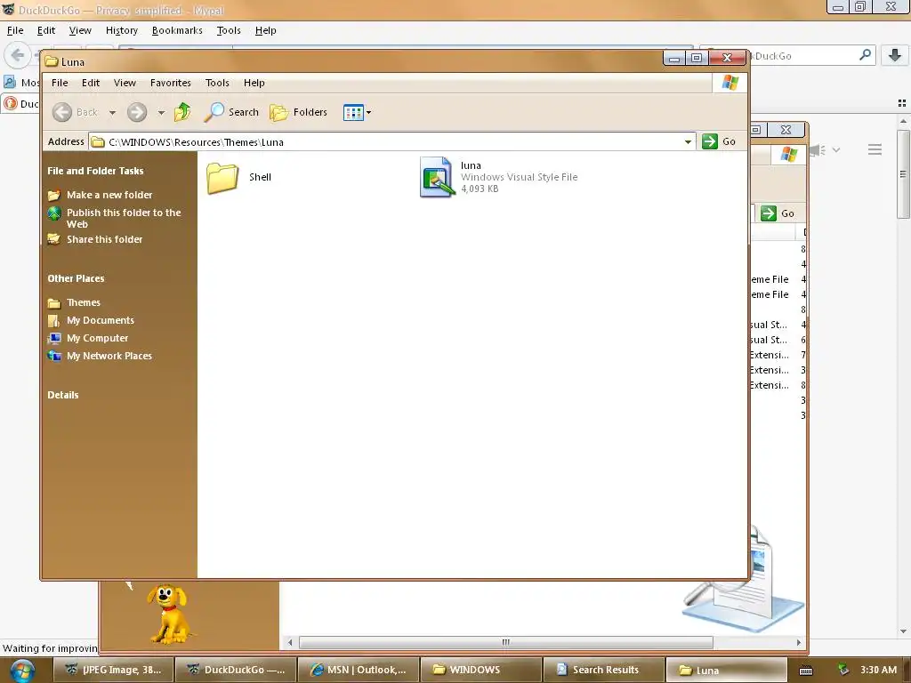Switch to WINDOWS folder taskbar button
The height and width of the screenshot is (683, 911).
pos(481,670)
